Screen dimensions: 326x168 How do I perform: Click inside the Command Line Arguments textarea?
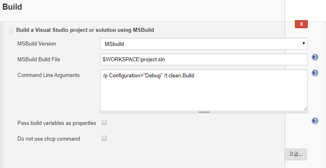(204, 90)
